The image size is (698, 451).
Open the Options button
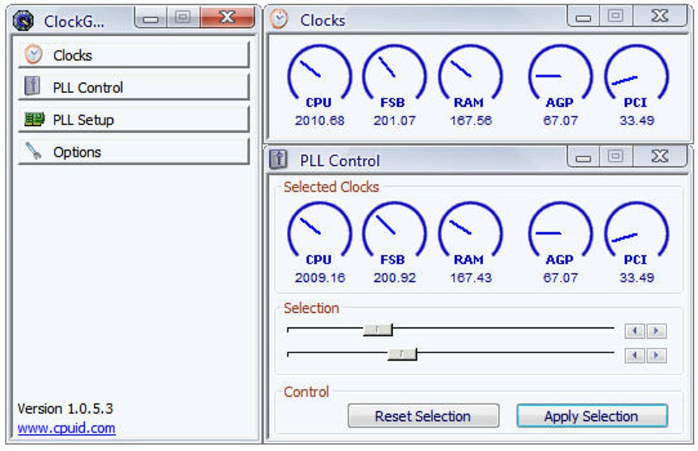133,152
